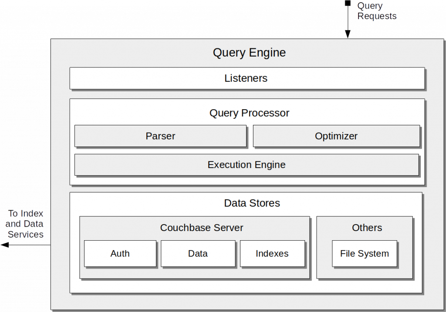
Task: Click the Auth box
Action: pyautogui.click(x=120, y=253)
